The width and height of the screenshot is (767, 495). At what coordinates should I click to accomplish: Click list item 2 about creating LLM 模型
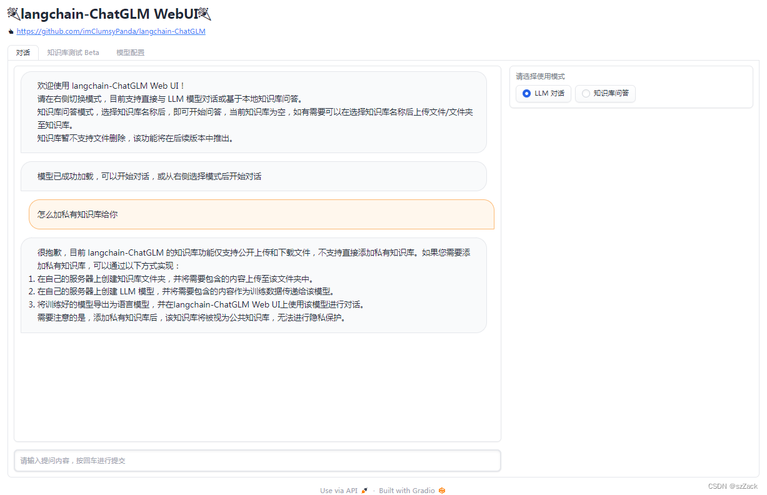(186, 291)
